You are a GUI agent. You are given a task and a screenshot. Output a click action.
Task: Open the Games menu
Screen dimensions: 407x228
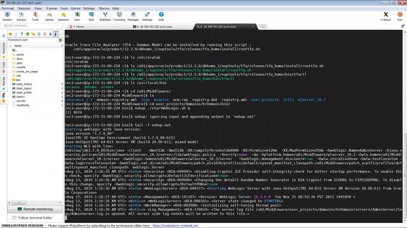click(x=76, y=8)
